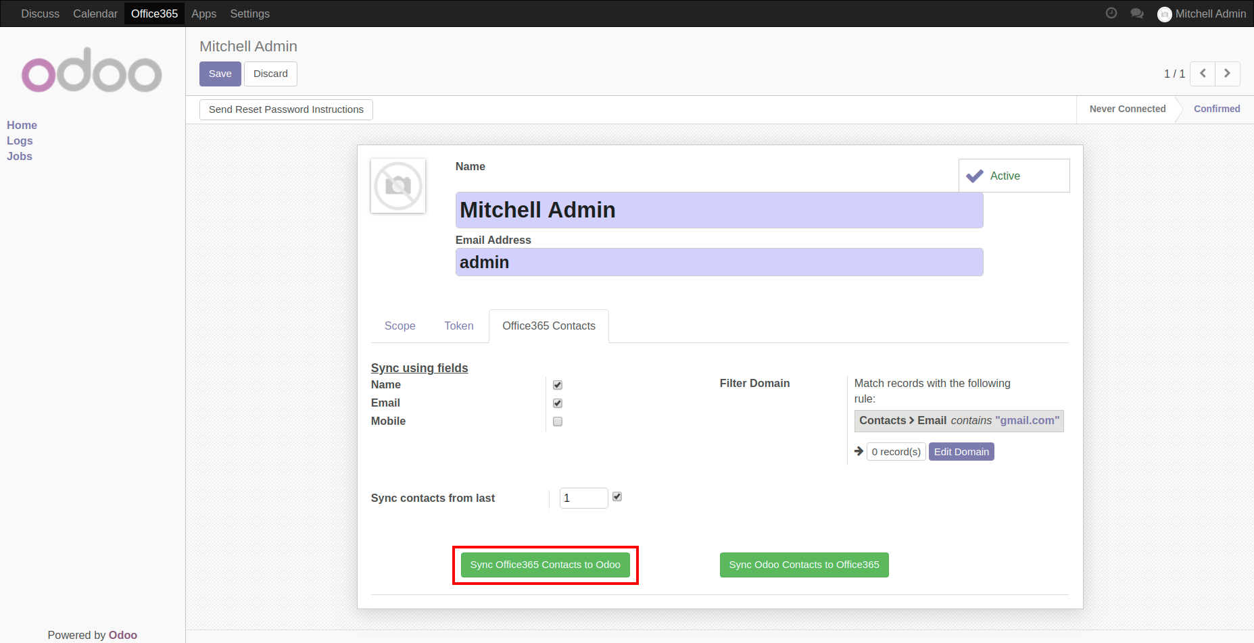Switch to the Scope tab
The width and height of the screenshot is (1254, 643).
pyautogui.click(x=400, y=326)
